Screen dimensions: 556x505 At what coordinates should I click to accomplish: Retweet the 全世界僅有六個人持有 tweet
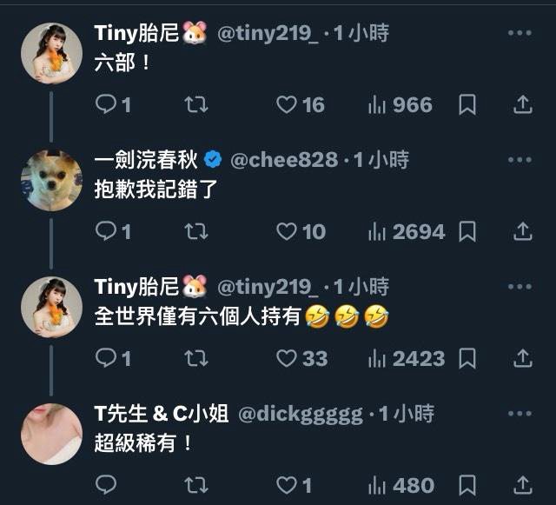click(196, 358)
